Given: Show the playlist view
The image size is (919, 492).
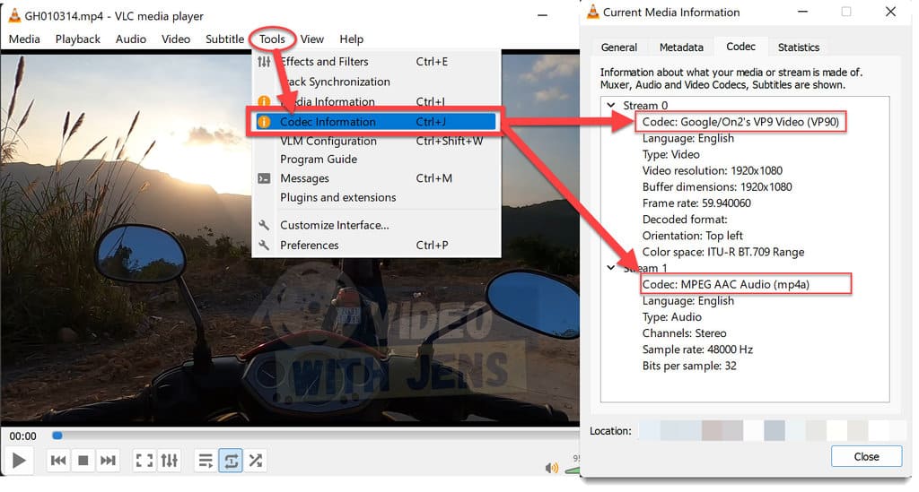Looking at the screenshot, I should 206,461.
